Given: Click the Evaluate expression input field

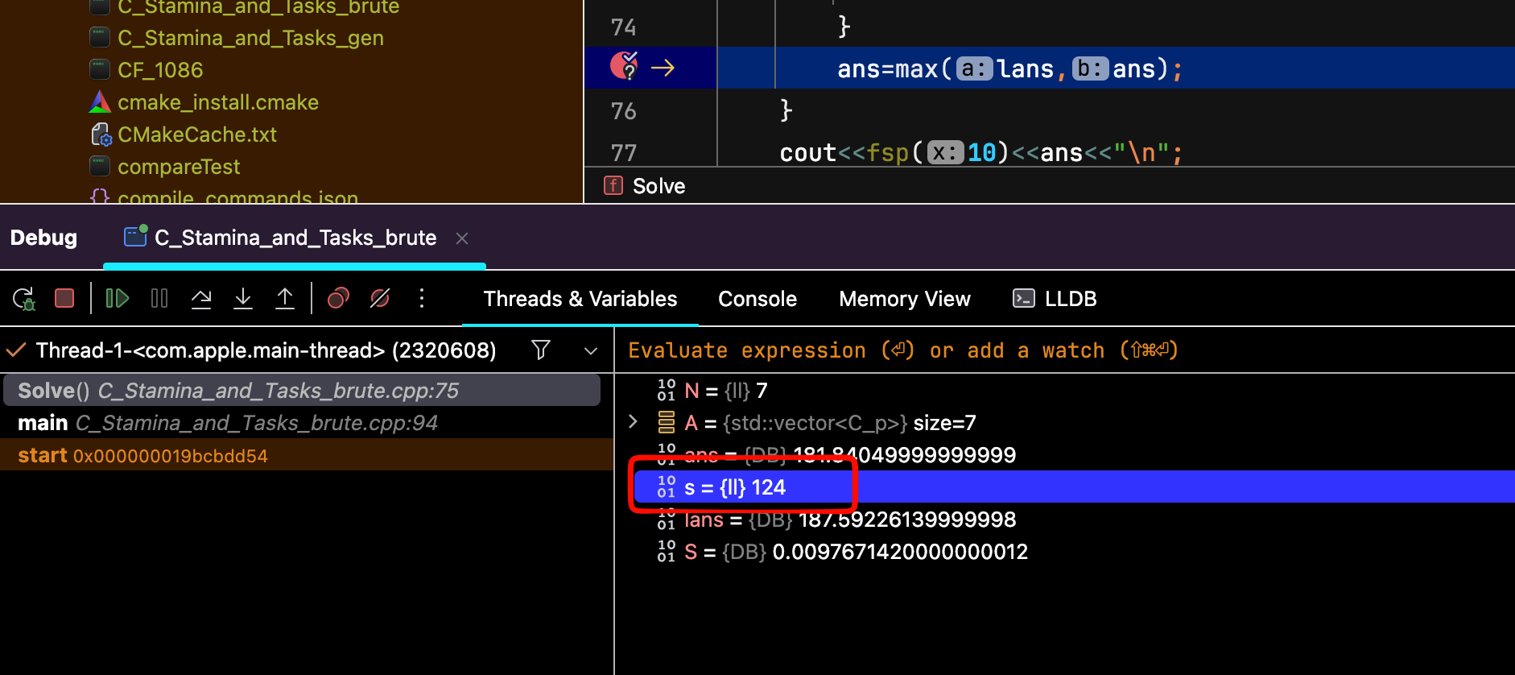Looking at the screenshot, I should tap(1046, 350).
